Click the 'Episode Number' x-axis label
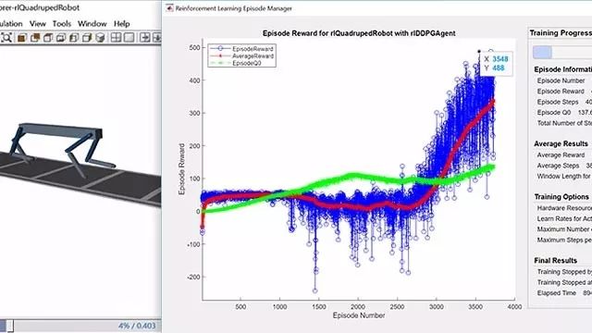This screenshot has width=592, height=333. [359, 315]
